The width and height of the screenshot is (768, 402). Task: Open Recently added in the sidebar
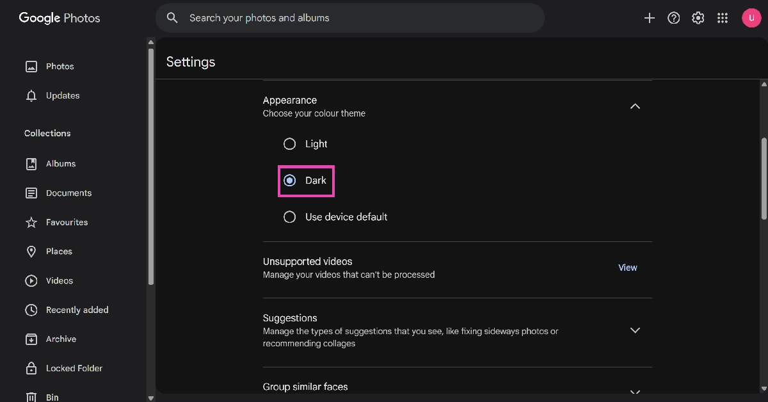[77, 310]
